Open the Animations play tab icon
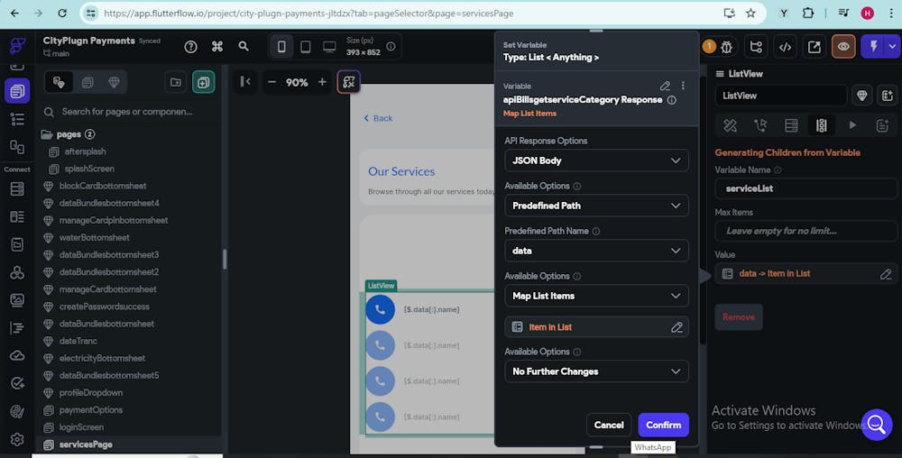This screenshot has width=902, height=458. [852, 125]
